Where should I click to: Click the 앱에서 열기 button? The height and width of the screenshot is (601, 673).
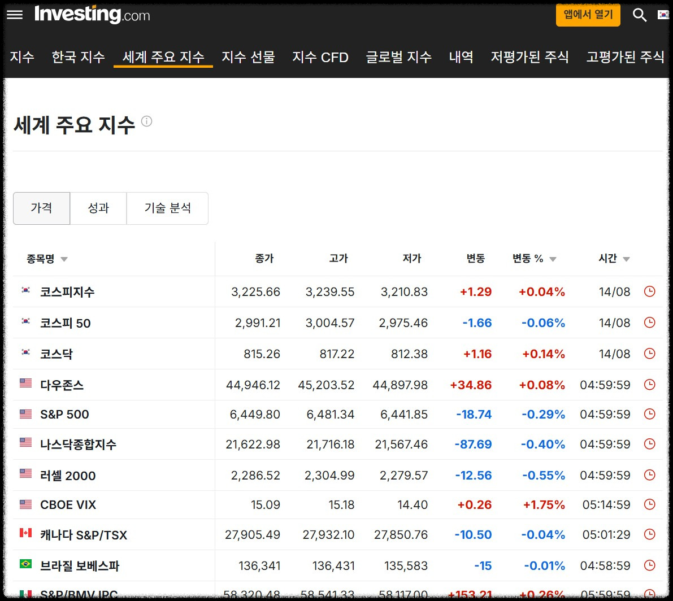(588, 15)
